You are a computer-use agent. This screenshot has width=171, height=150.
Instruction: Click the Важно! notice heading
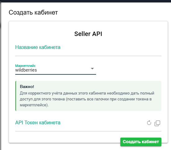pos(27,87)
